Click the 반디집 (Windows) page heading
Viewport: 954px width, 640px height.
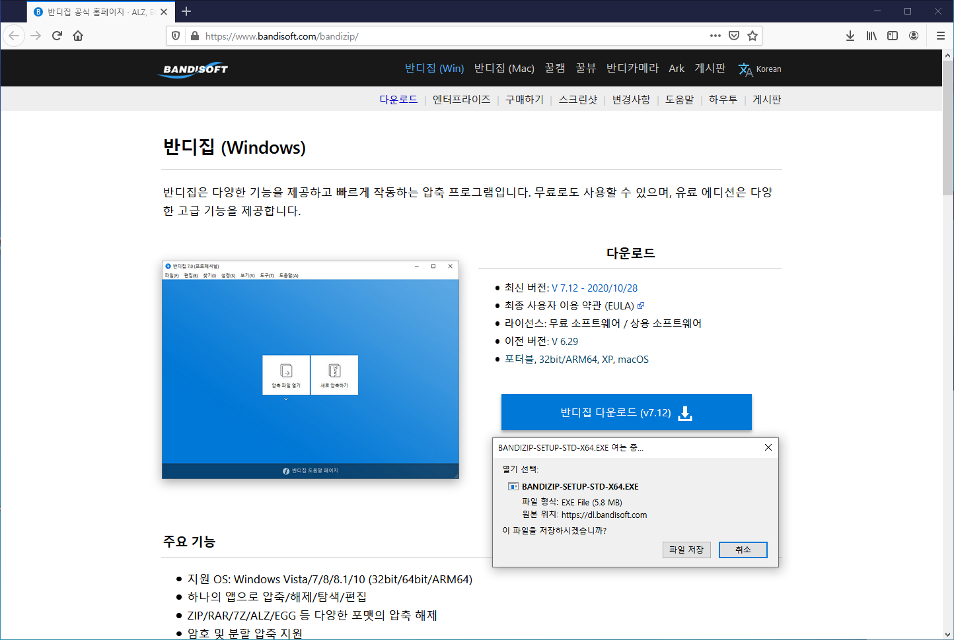pos(235,146)
